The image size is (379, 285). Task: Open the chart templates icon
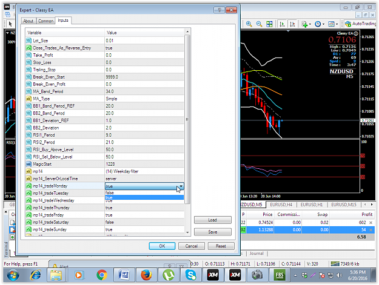(331, 24)
